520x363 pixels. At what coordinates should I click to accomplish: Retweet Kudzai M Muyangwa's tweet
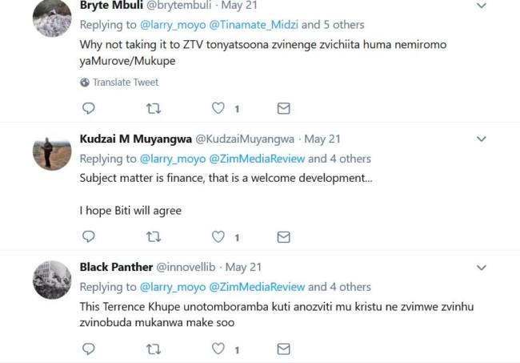point(154,236)
